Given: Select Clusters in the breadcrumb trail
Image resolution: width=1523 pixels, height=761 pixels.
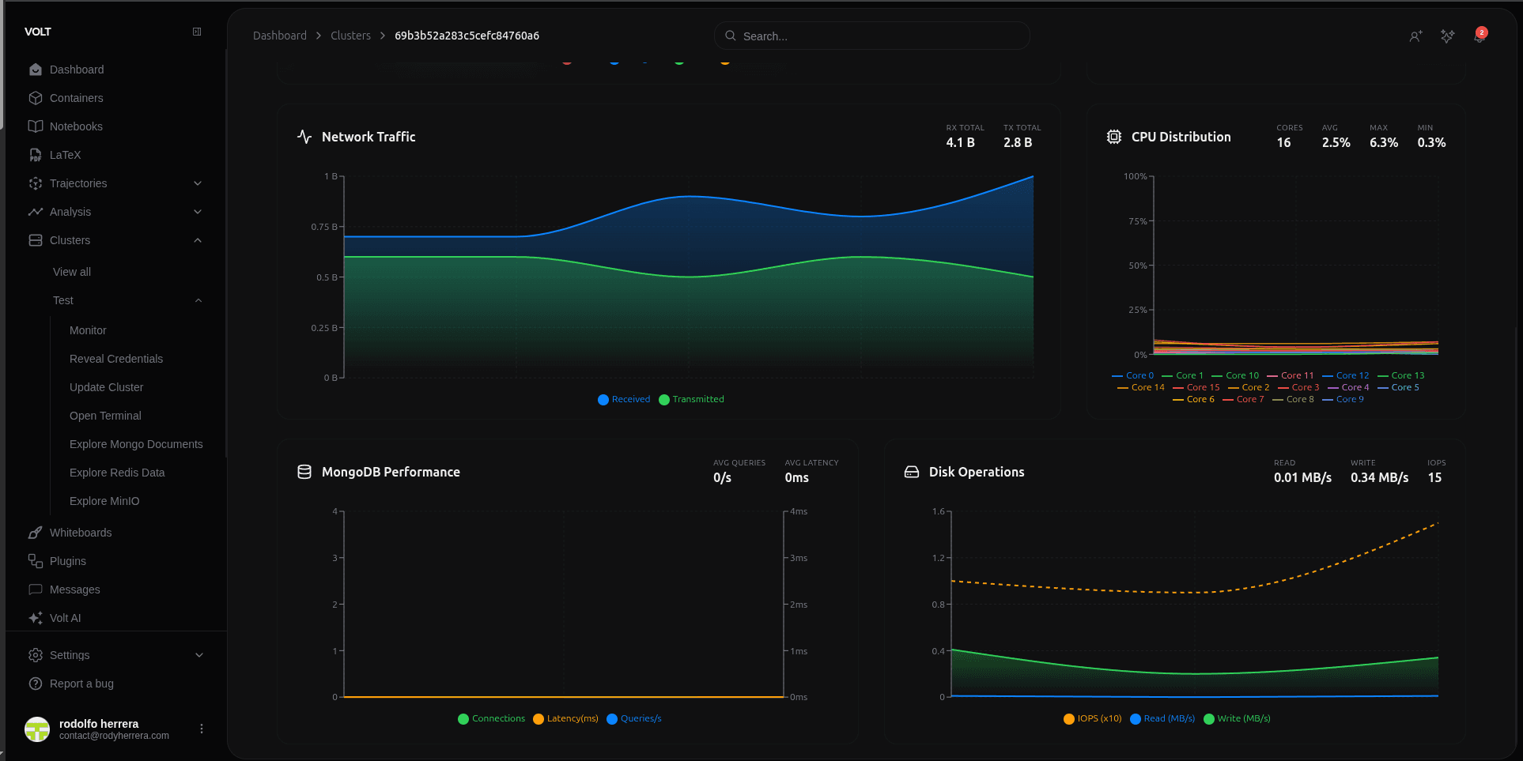Looking at the screenshot, I should [350, 36].
